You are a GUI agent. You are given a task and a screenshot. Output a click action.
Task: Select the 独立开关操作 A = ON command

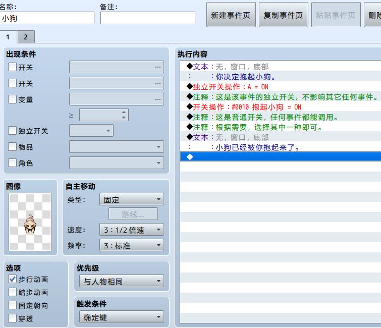point(281,87)
